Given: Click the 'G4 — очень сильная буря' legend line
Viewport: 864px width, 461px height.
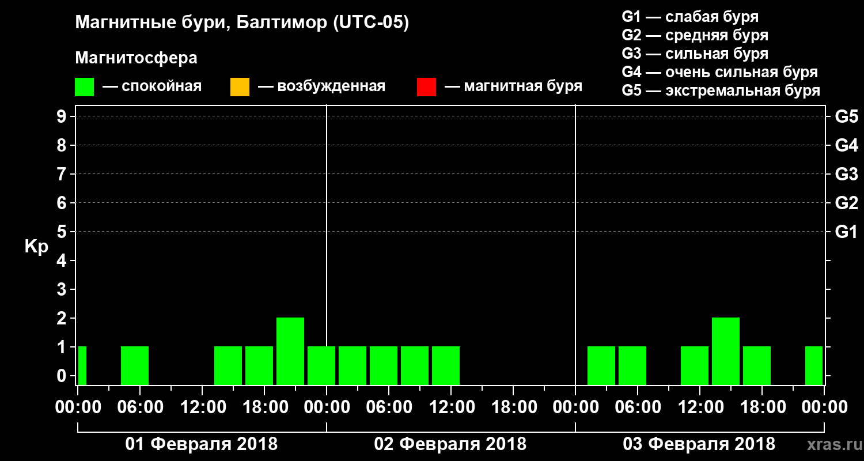Looking at the screenshot, I should coord(719,72).
